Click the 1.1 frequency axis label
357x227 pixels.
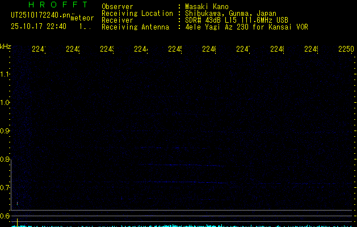(x=5, y=74)
